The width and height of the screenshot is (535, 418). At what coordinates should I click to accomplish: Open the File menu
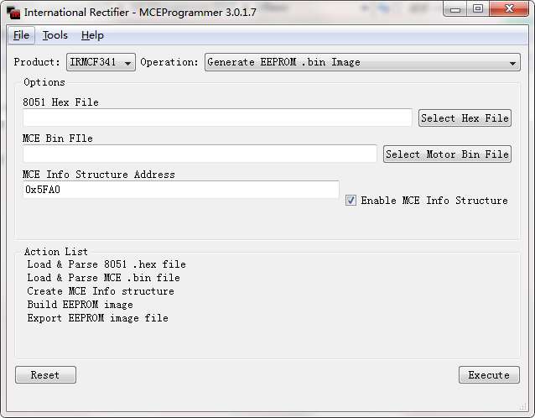point(21,35)
